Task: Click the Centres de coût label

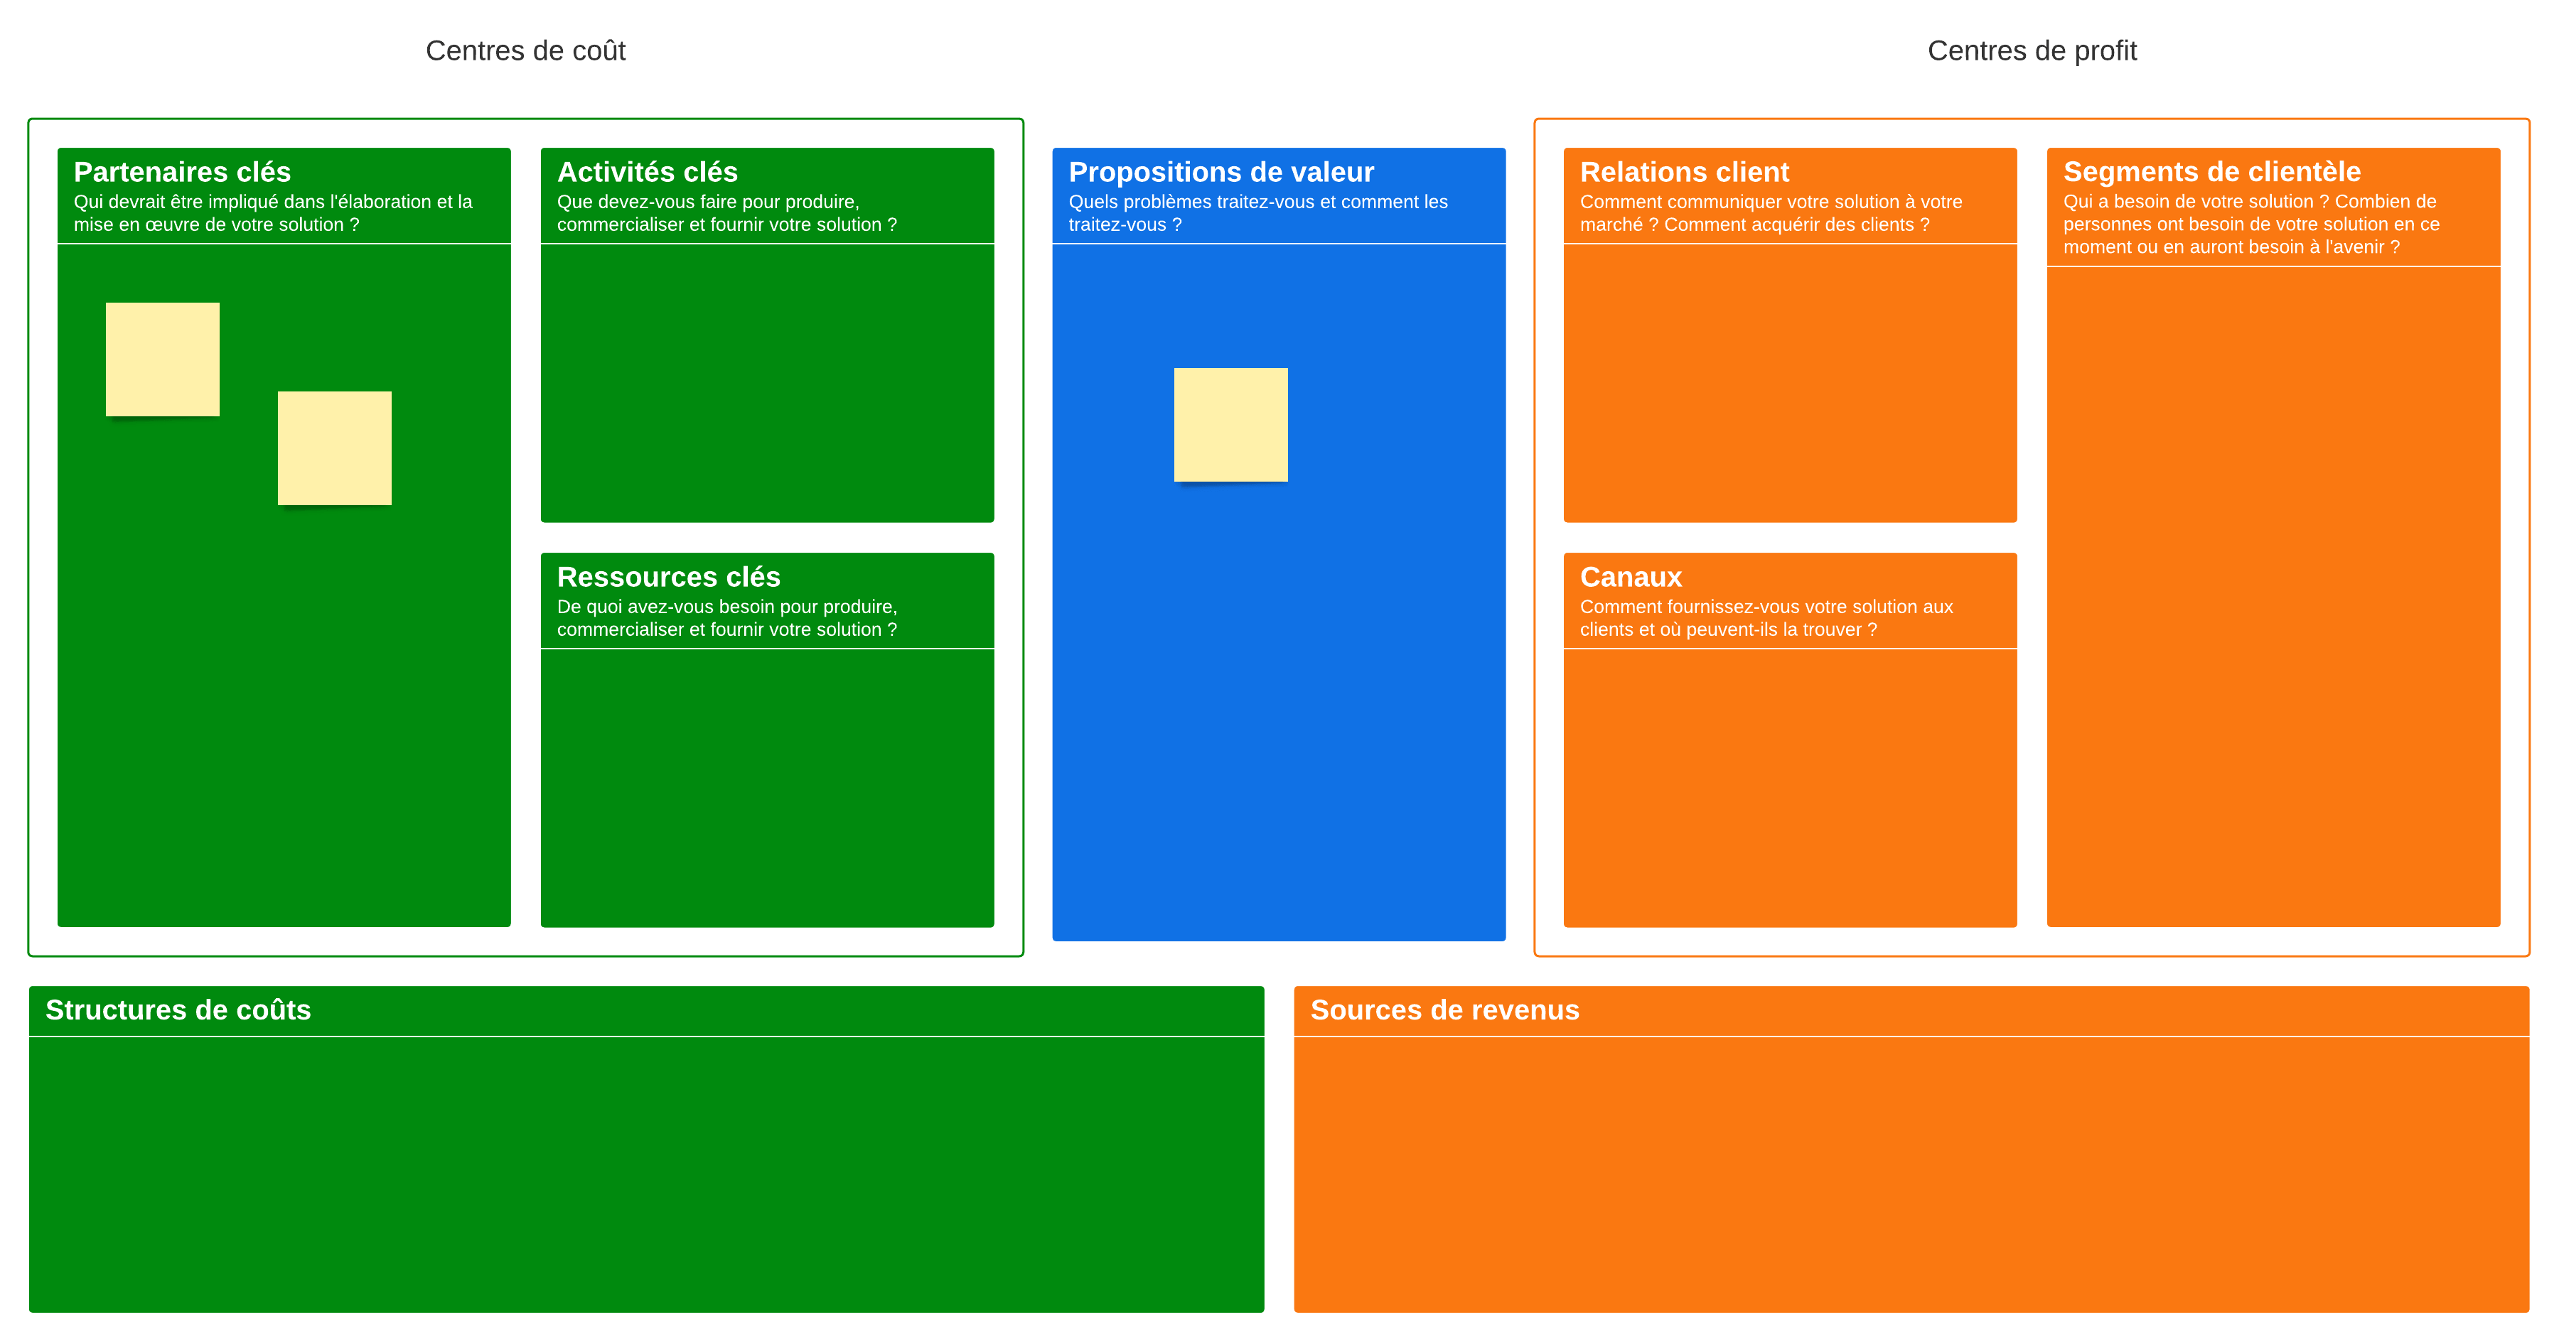Action: pyautogui.click(x=525, y=50)
